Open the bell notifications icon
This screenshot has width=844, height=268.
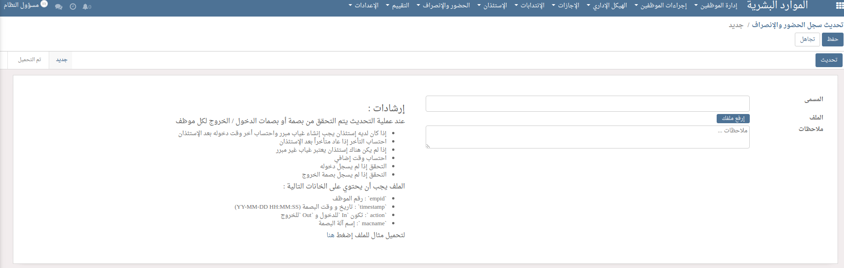(x=86, y=7)
